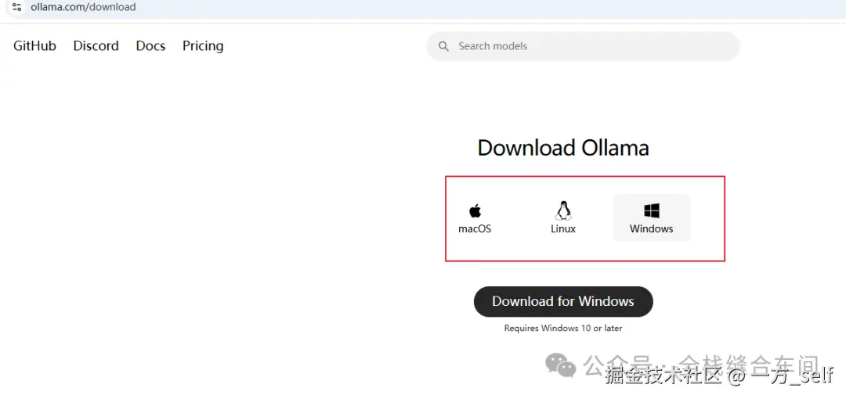Select the "macOS" label text
This screenshot has height=399, width=846.
pyautogui.click(x=475, y=228)
